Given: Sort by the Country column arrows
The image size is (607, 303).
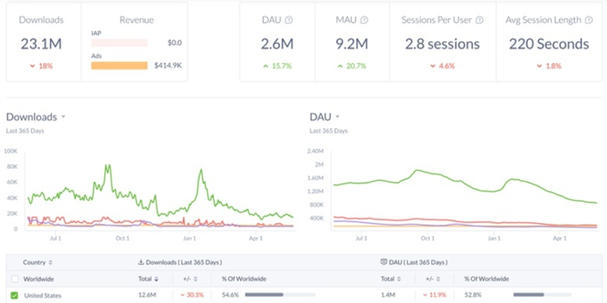Looking at the screenshot, I should pos(50,262).
